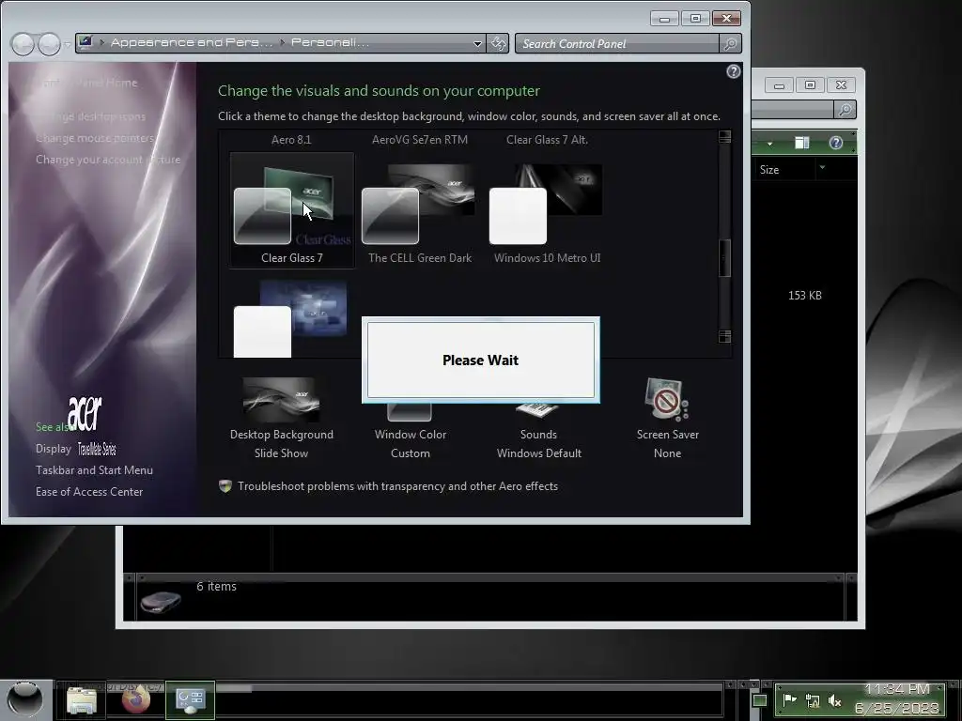Image resolution: width=962 pixels, height=721 pixels.
Task: Open the Display link
Action: 54,449
